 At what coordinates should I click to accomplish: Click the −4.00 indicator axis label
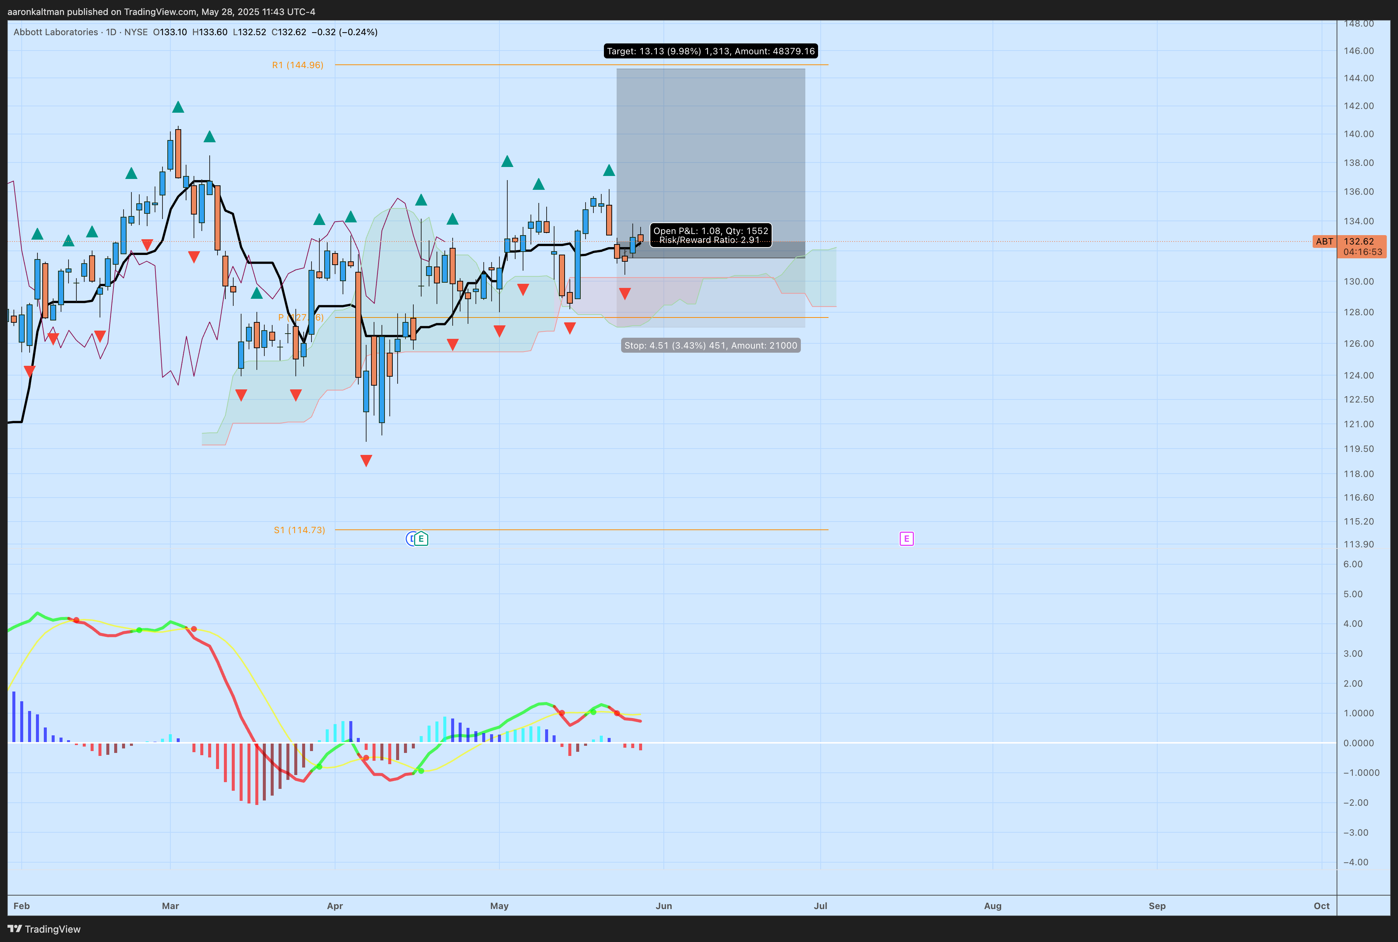pyautogui.click(x=1356, y=862)
